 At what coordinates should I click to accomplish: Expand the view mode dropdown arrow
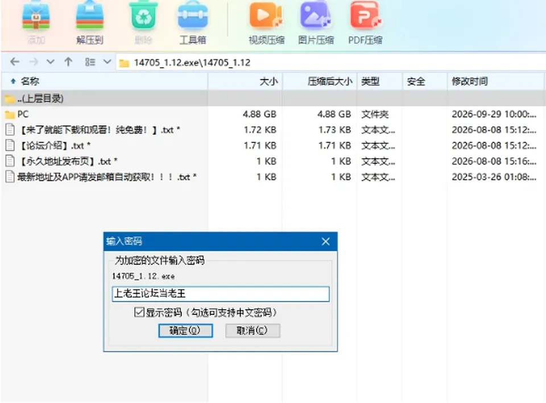point(107,62)
